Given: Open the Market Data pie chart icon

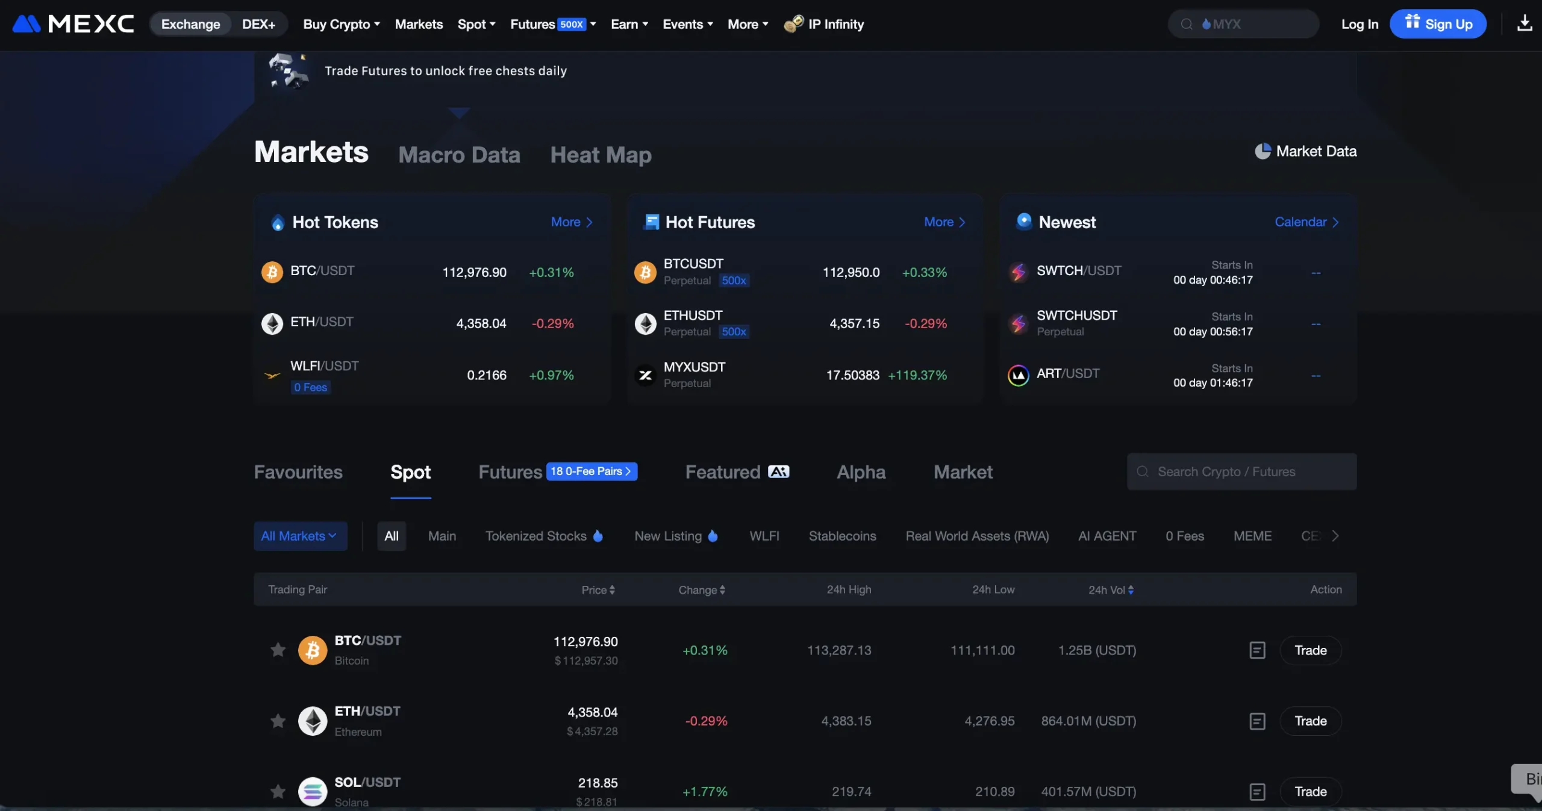Looking at the screenshot, I should point(1263,151).
